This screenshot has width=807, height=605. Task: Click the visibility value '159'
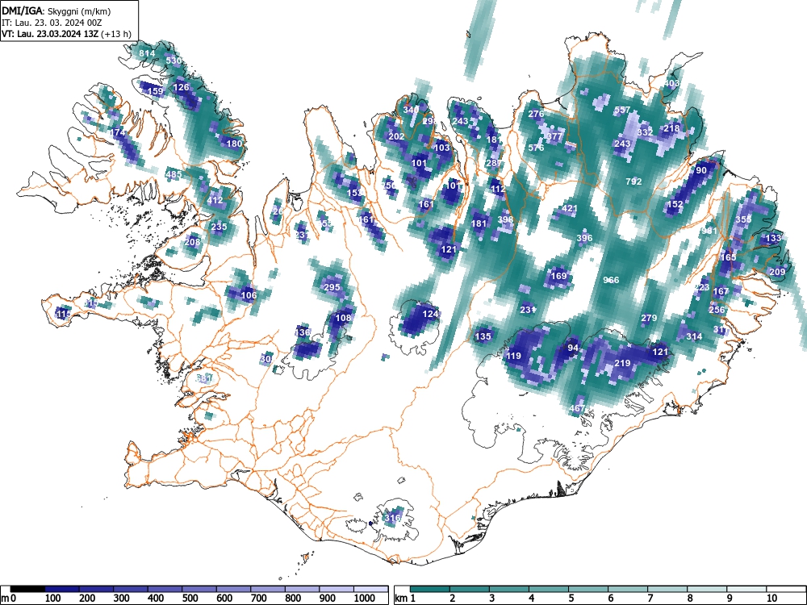point(156,92)
